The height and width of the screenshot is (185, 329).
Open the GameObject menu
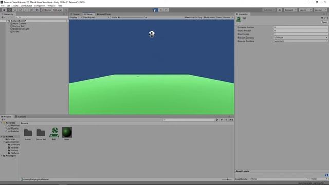tap(26, 6)
